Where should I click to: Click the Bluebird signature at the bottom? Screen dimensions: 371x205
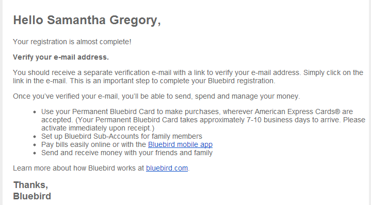(x=32, y=196)
